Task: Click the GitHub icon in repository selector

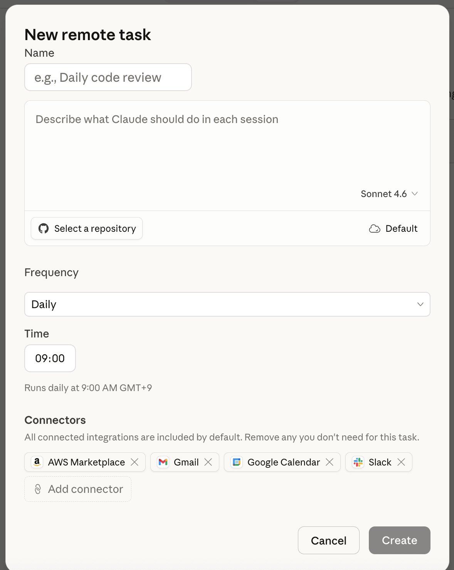Action: (x=44, y=229)
